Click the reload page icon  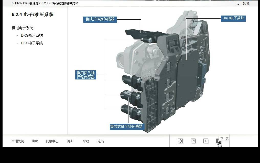pos(193,141)
